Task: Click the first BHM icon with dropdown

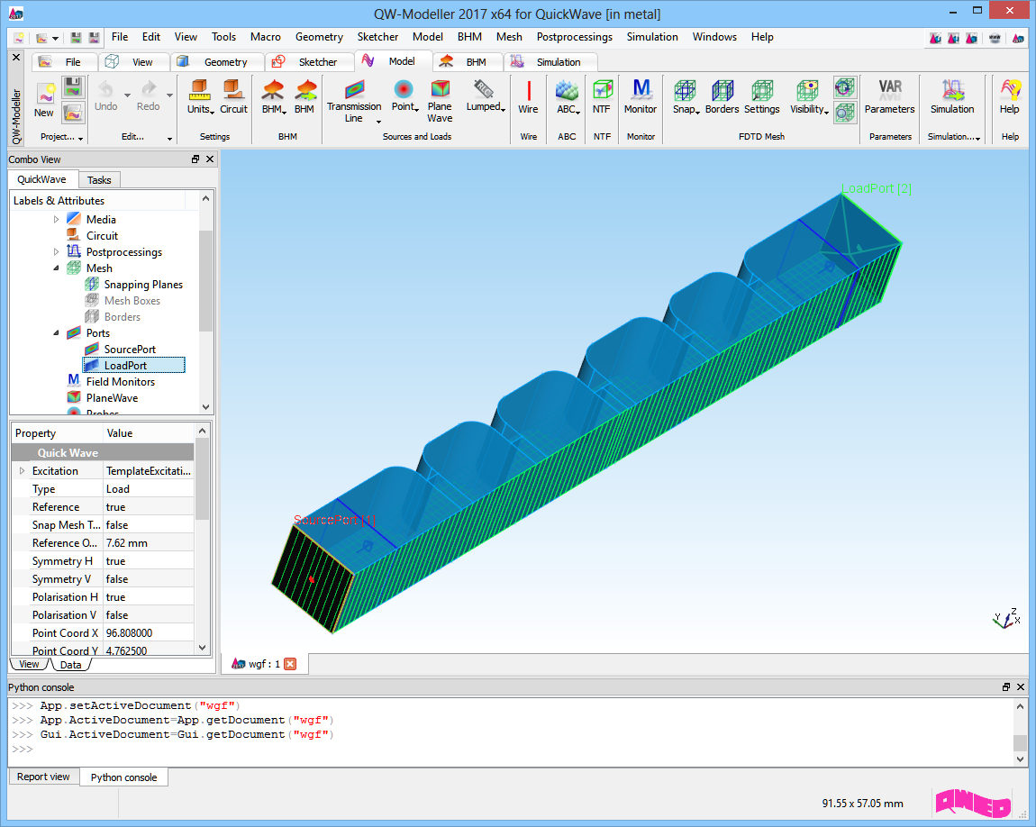Action: [x=272, y=90]
